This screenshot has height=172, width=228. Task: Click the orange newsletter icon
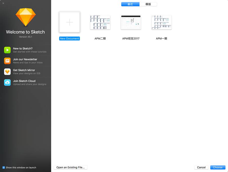[7, 61]
